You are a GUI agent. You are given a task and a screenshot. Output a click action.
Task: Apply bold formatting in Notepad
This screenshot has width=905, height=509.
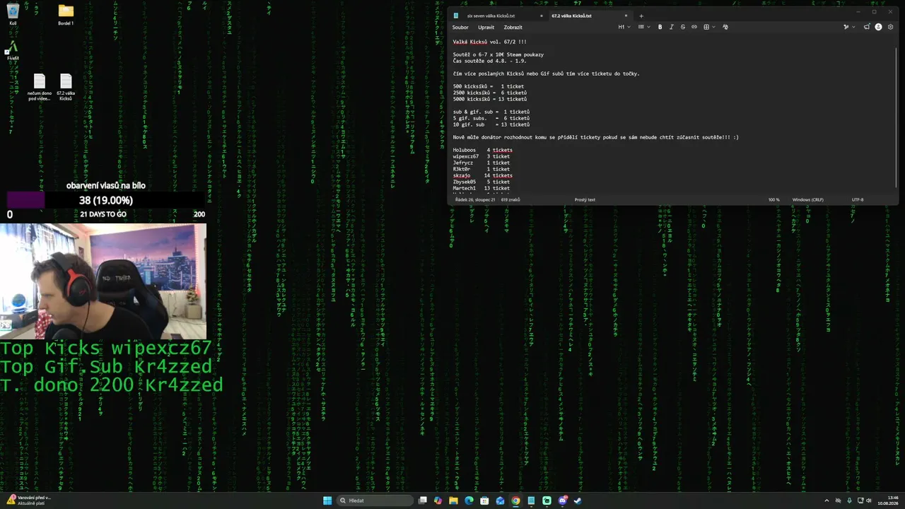coord(660,27)
